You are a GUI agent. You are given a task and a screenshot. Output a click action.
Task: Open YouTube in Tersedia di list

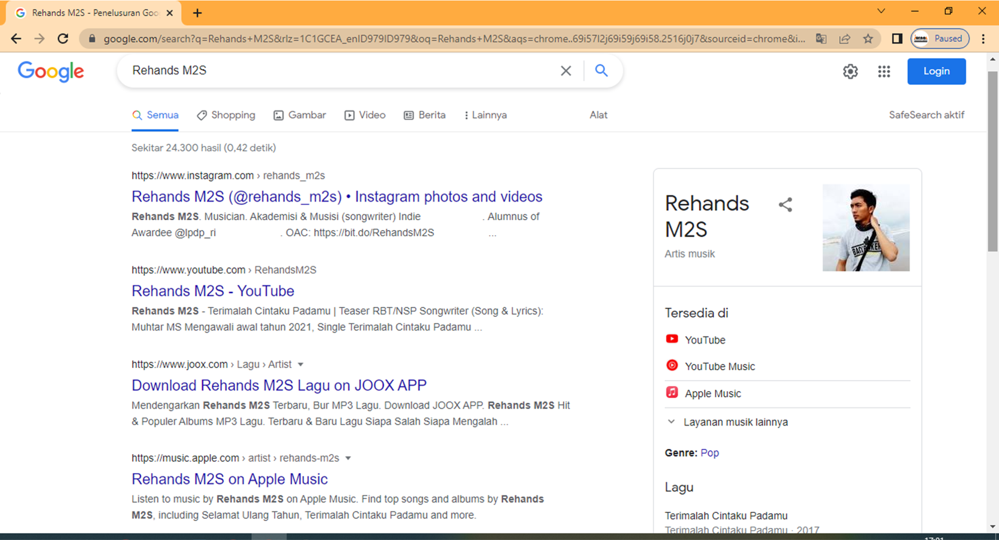tap(695, 340)
